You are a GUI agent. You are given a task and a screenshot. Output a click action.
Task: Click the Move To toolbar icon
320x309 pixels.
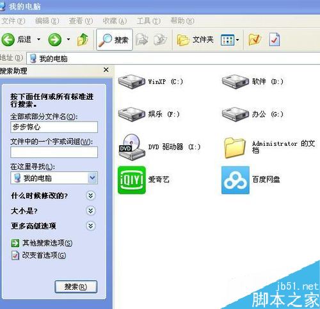[x=142, y=40]
